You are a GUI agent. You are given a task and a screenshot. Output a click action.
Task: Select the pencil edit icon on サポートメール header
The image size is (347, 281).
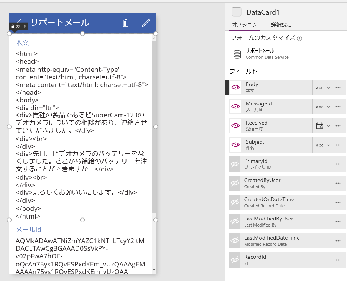(x=146, y=23)
